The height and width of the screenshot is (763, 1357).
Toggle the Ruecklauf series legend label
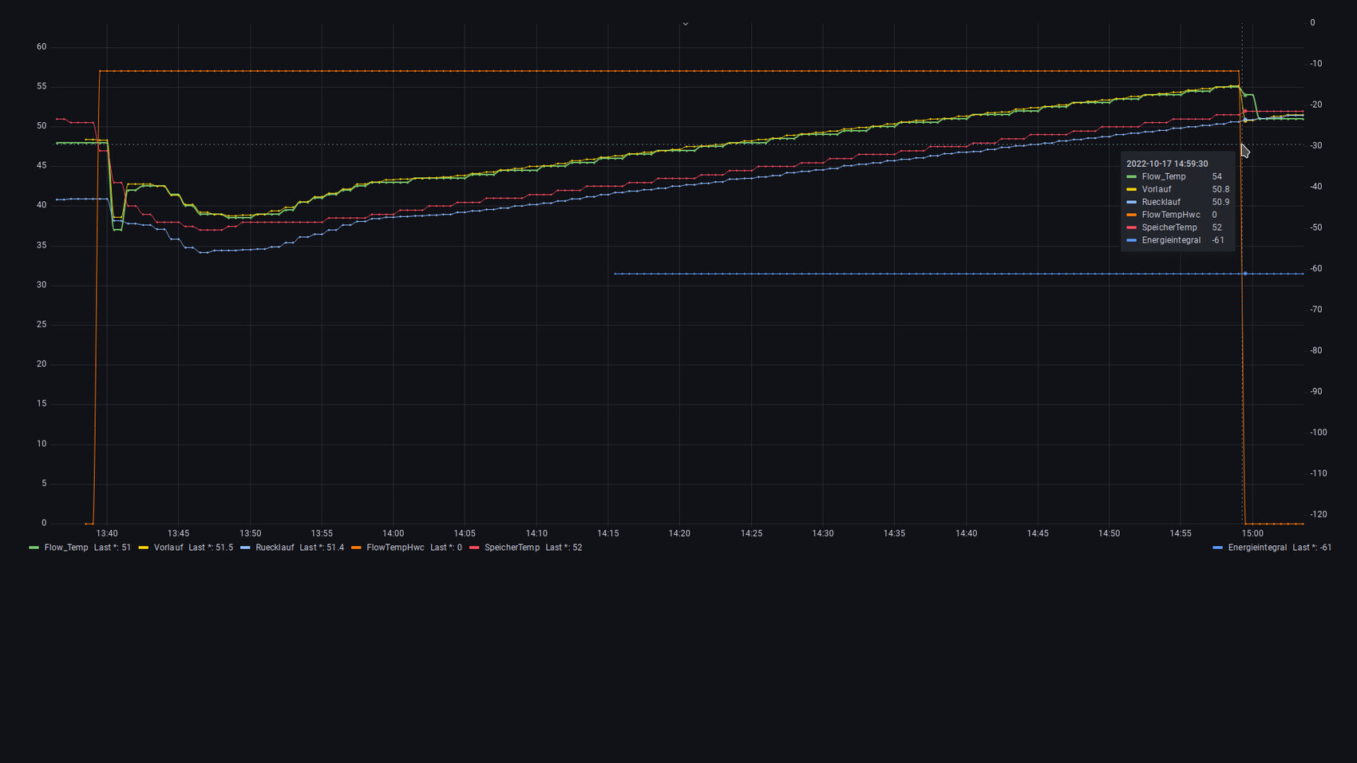pyautogui.click(x=275, y=548)
